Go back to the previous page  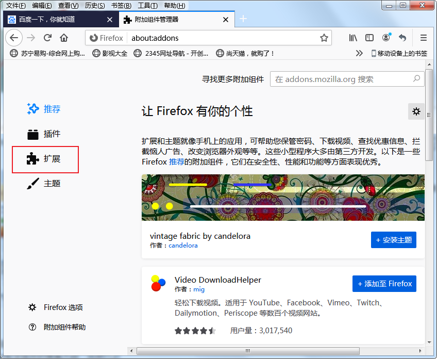click(x=14, y=38)
